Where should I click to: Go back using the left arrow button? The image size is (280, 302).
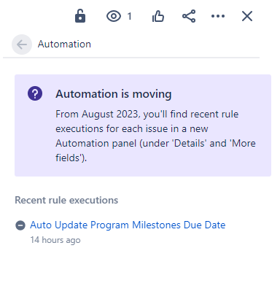tap(22, 44)
